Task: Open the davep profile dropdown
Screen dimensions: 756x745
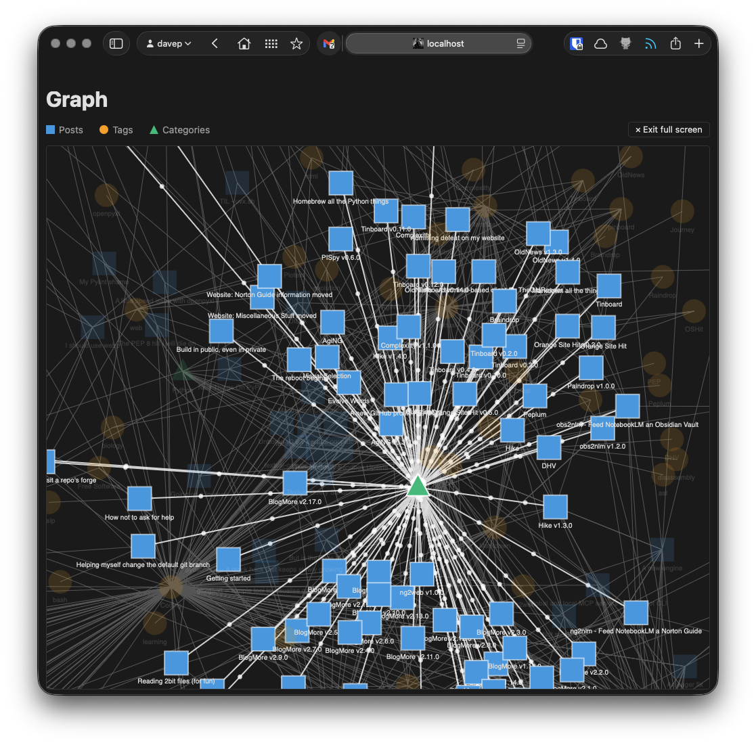Action: [169, 43]
